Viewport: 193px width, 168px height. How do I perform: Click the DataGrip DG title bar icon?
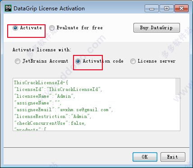[x=8, y=8]
